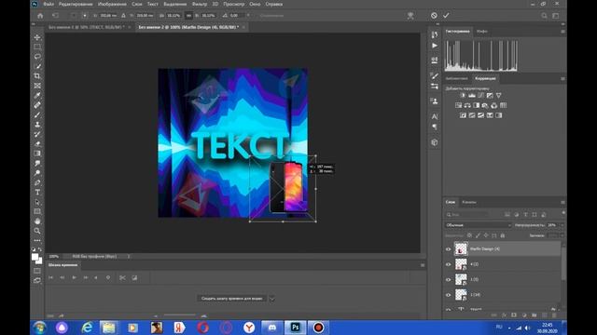Screen dimensions: 597x335
Task: Cancel the transform in options bar
Action: (434, 16)
